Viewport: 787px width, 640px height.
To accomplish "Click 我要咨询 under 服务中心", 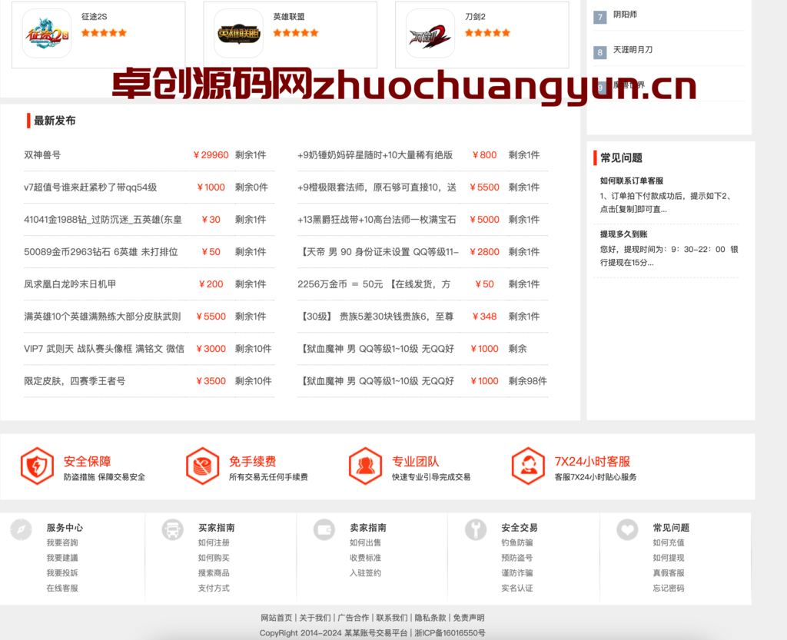I will pos(62,542).
